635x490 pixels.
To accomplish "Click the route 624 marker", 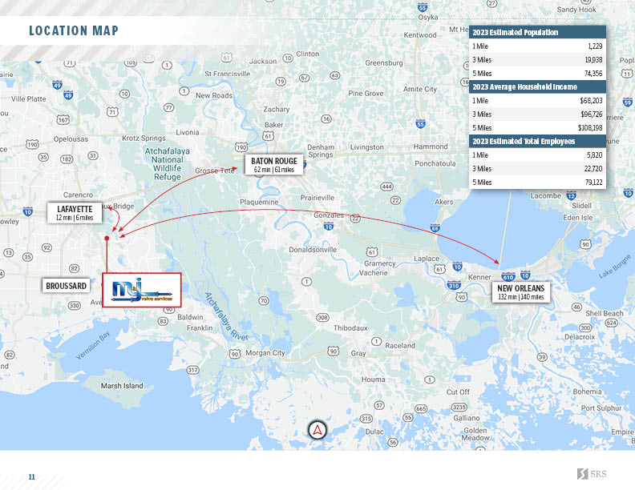I will [x=612, y=323].
